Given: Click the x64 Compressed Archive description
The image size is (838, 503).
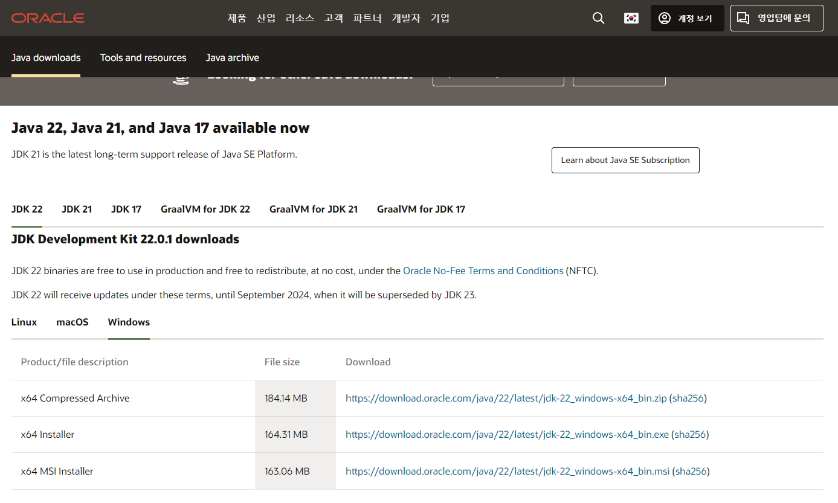Looking at the screenshot, I should (76, 399).
